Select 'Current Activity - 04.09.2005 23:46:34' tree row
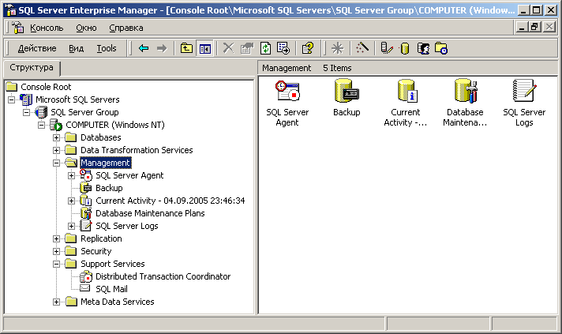562x334 pixels. pyautogui.click(x=170, y=201)
